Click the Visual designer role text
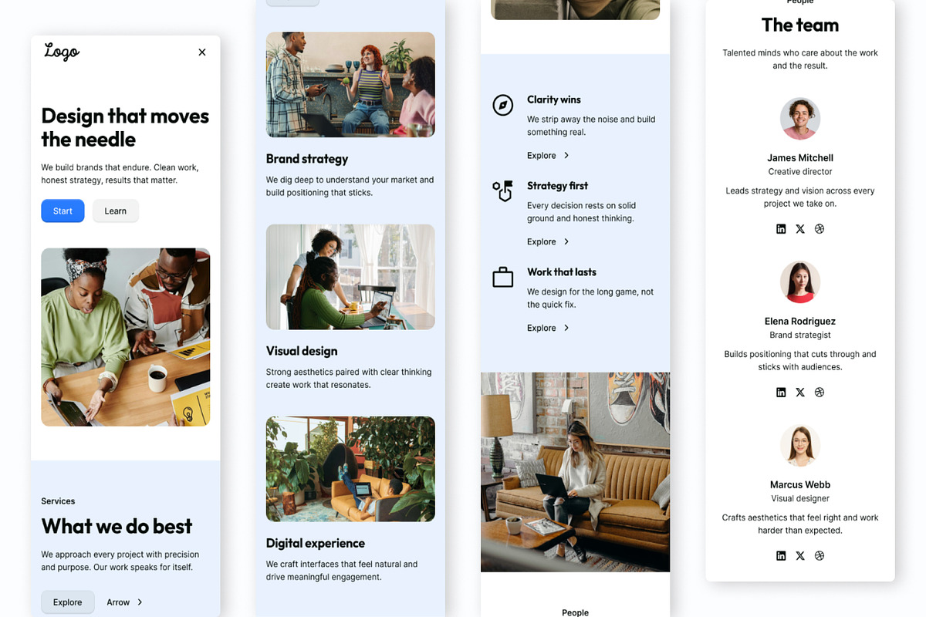 [x=800, y=499]
